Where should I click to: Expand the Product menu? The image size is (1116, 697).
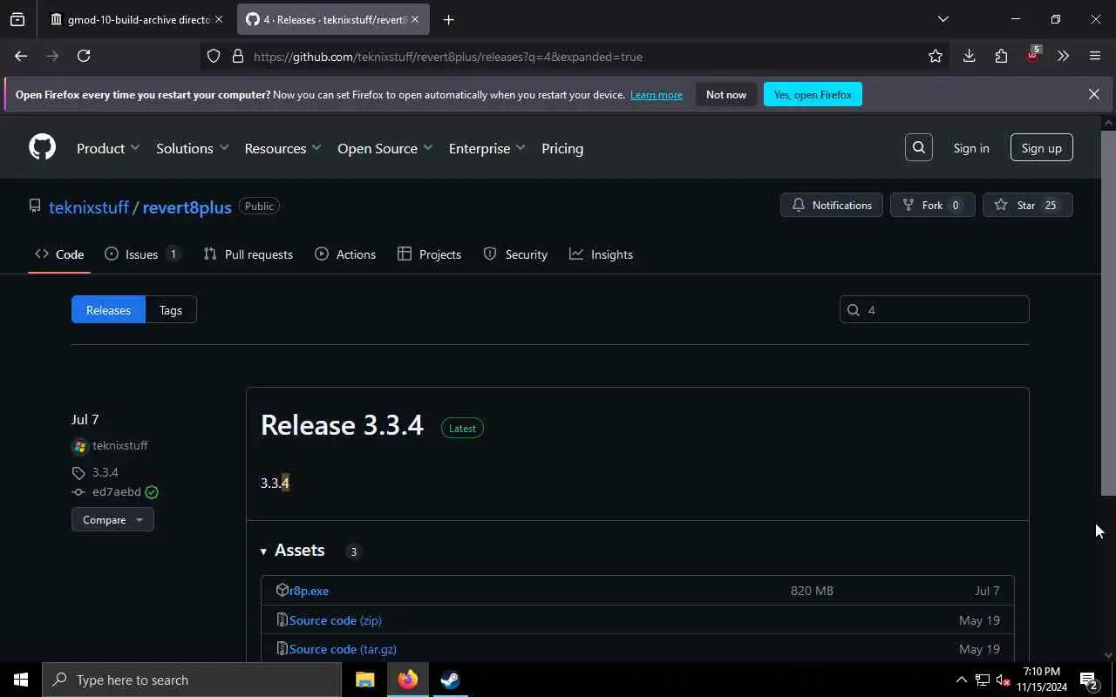108,148
